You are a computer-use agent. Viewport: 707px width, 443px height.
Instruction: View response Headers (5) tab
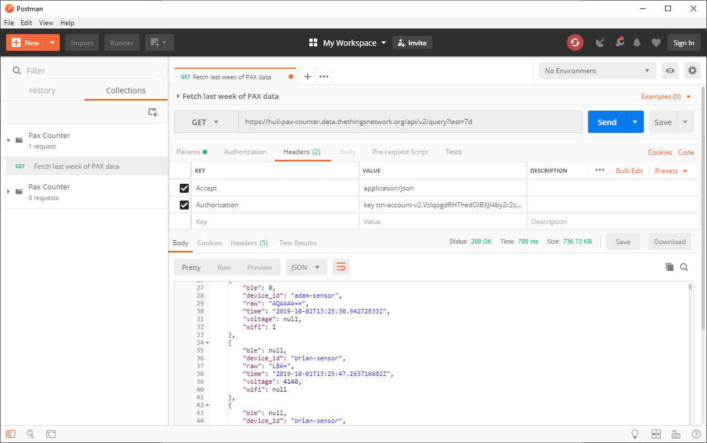coord(249,243)
